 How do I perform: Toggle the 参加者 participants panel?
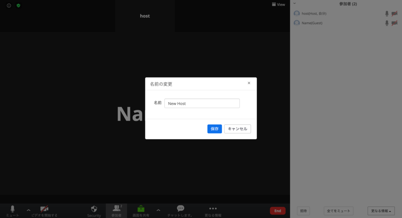point(116,209)
